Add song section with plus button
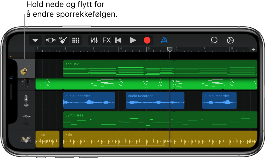266x158 pixels. coord(253,49)
